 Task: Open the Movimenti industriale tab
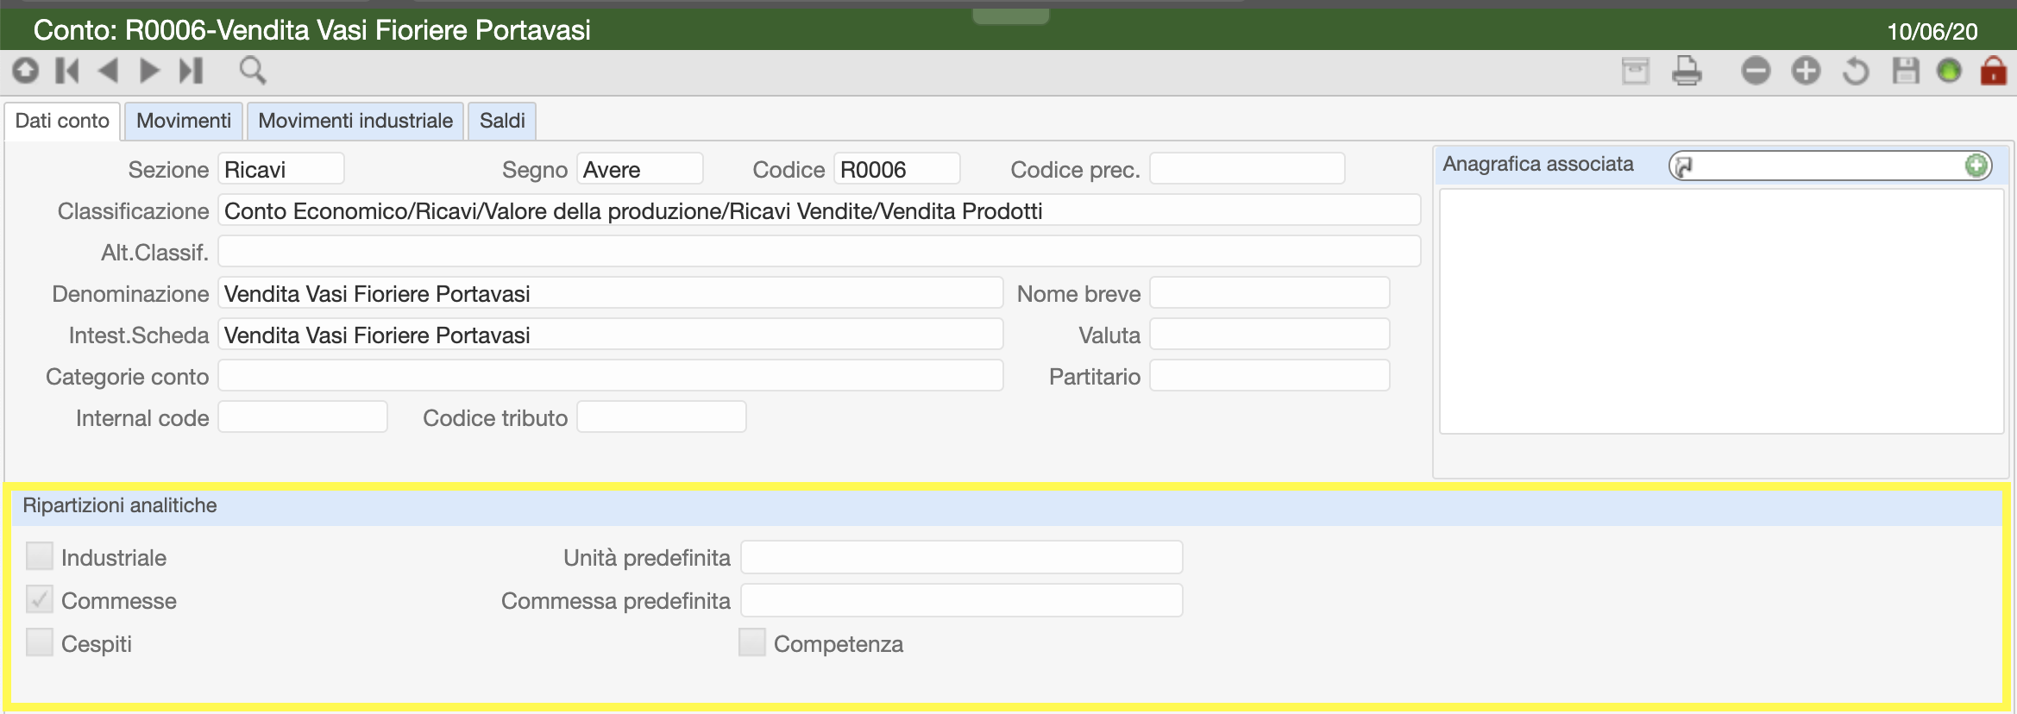(x=355, y=121)
